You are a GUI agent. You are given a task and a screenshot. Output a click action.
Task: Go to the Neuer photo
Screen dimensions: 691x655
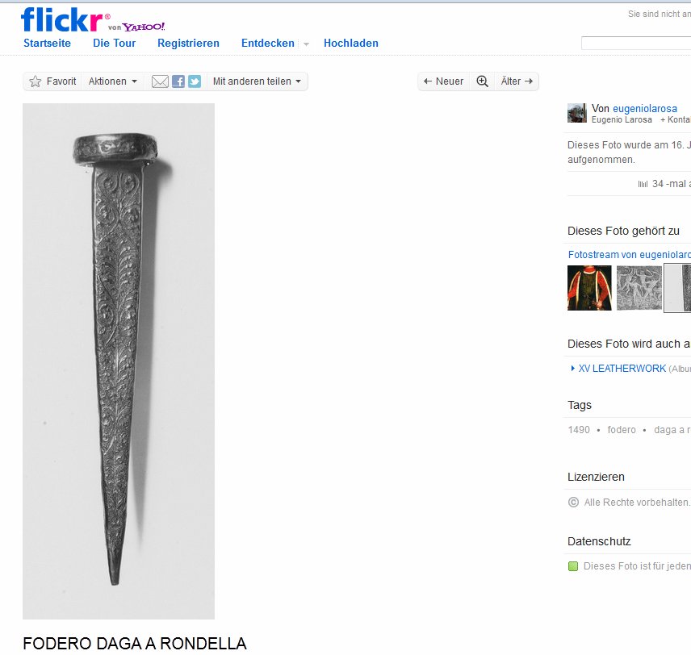click(x=443, y=81)
